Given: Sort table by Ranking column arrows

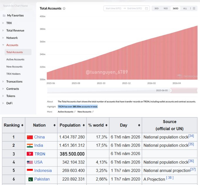Looking at the screenshot, I should [x=22, y=125].
